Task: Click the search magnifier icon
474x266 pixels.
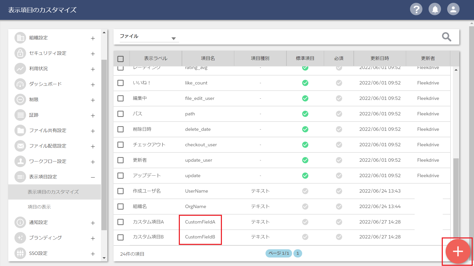Action: coord(446,37)
